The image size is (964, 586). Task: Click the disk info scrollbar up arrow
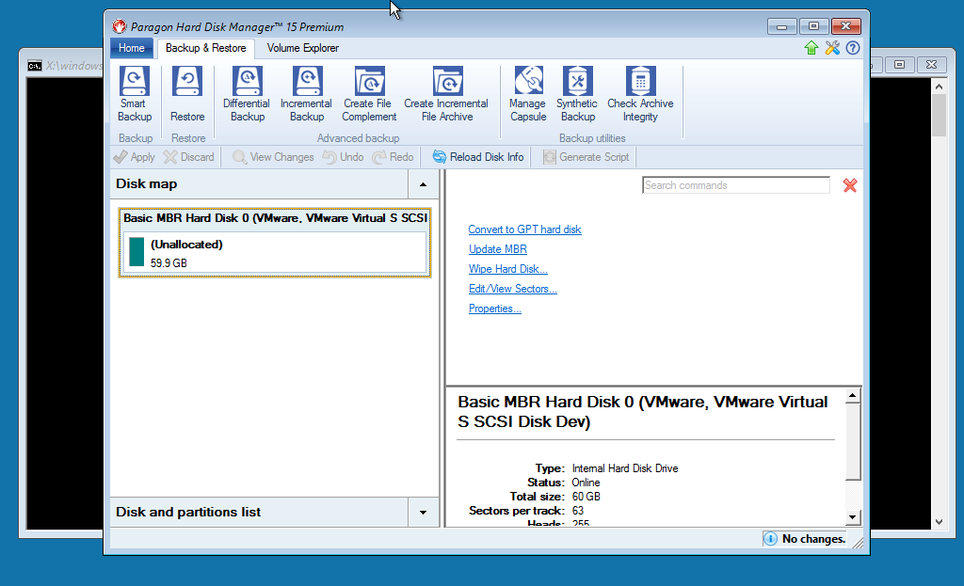(852, 396)
